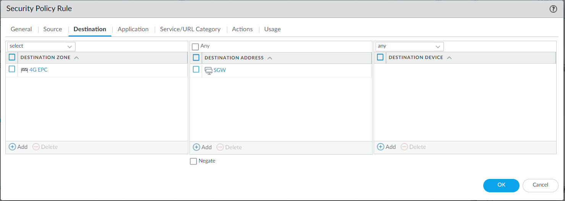Open the destination zone select dropdown
Screen dimensions: 565x201
click(x=41, y=46)
